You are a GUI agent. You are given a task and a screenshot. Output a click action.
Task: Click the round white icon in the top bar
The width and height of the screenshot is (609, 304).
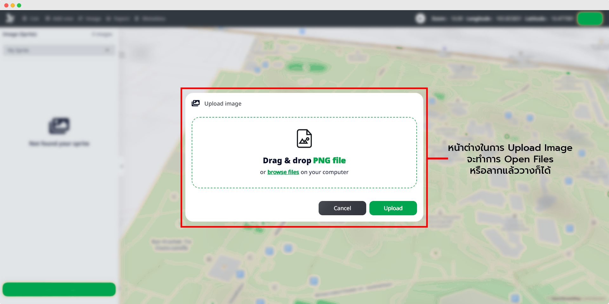[x=420, y=19]
